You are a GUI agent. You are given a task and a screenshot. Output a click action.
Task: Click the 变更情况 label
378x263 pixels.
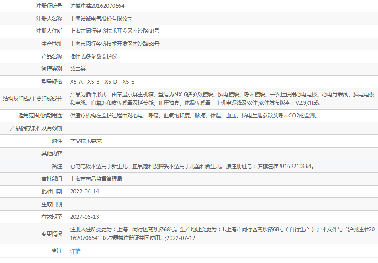[52, 234]
